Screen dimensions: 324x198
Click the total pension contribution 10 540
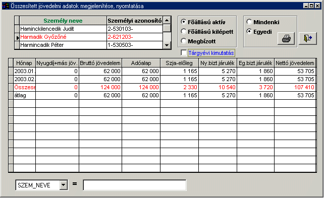click(218, 87)
